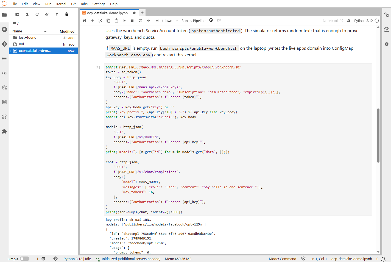
Task: Open Debugger panel in right sidebar
Action: (x=387, y=44)
